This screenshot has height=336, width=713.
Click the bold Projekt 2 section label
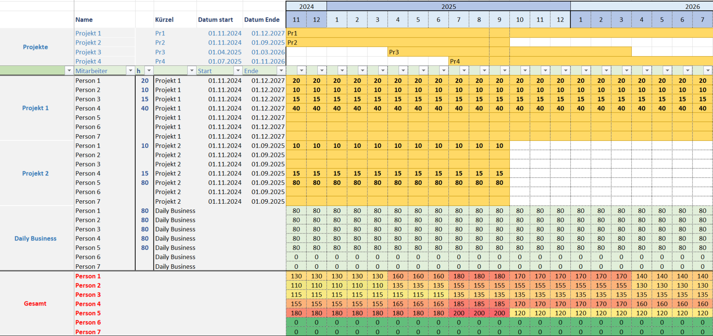pos(35,173)
